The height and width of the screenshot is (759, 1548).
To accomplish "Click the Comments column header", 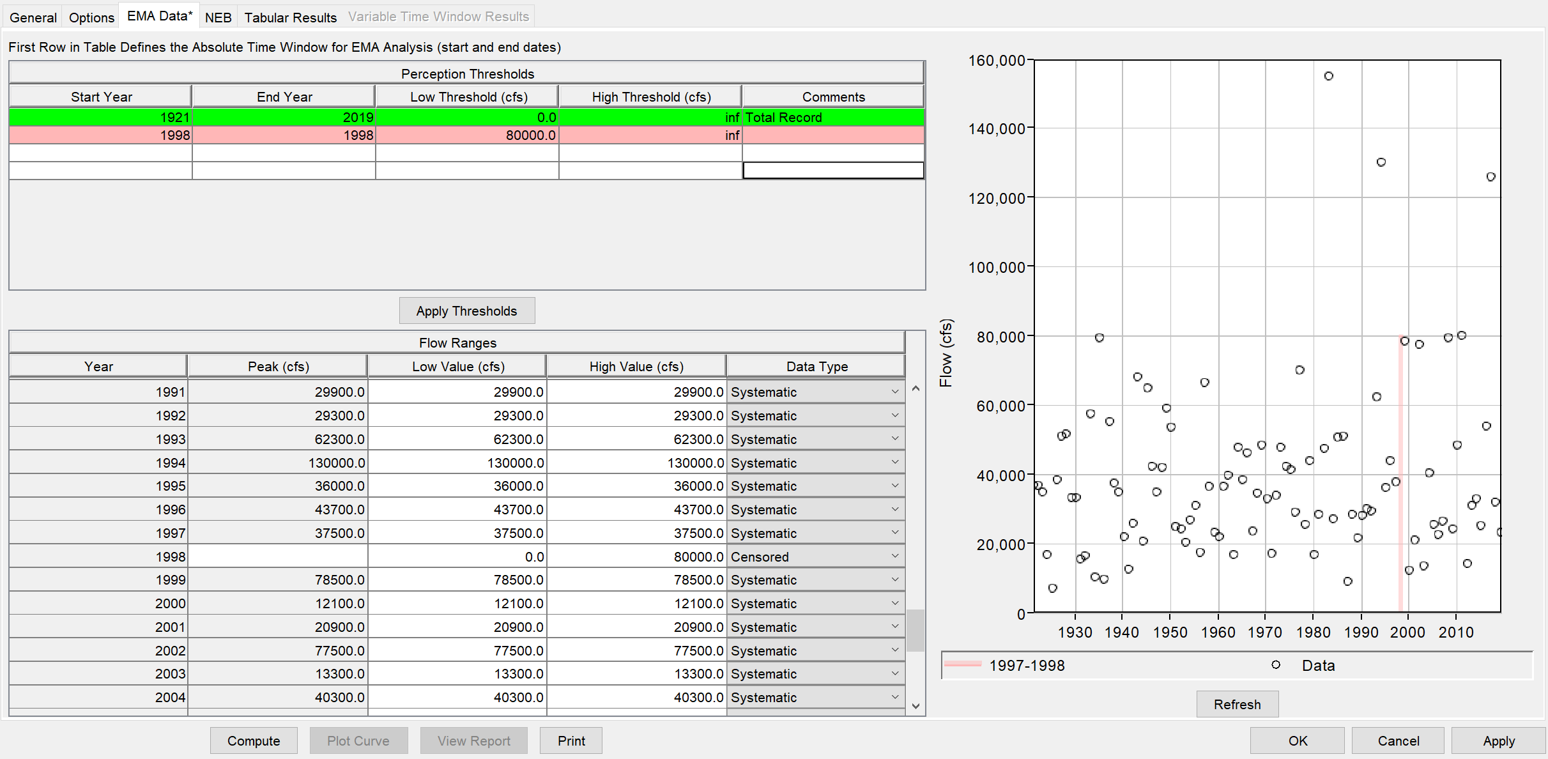I will click(833, 96).
